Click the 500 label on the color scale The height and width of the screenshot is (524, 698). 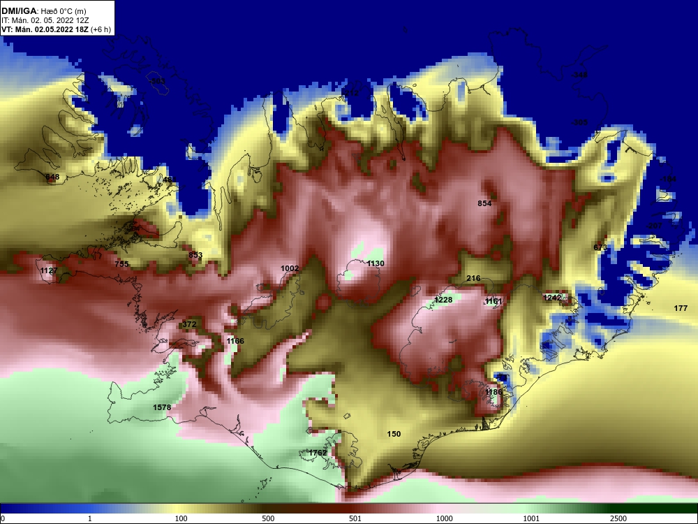(268, 518)
